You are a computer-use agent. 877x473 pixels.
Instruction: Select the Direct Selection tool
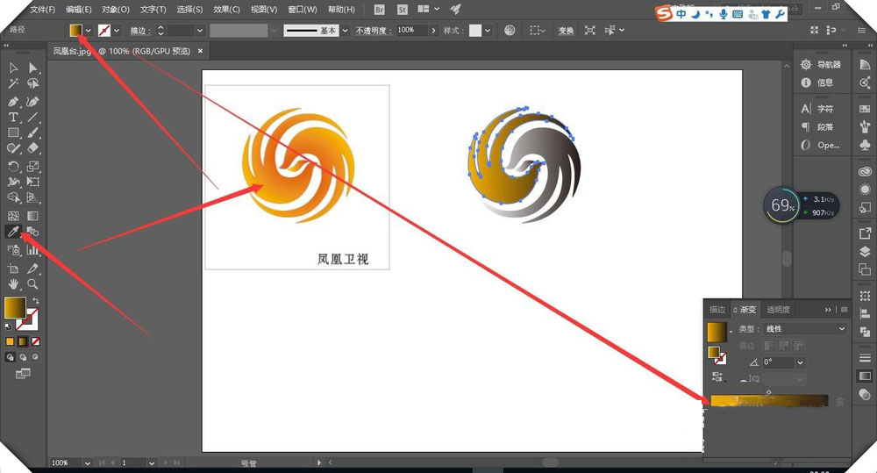click(x=33, y=68)
